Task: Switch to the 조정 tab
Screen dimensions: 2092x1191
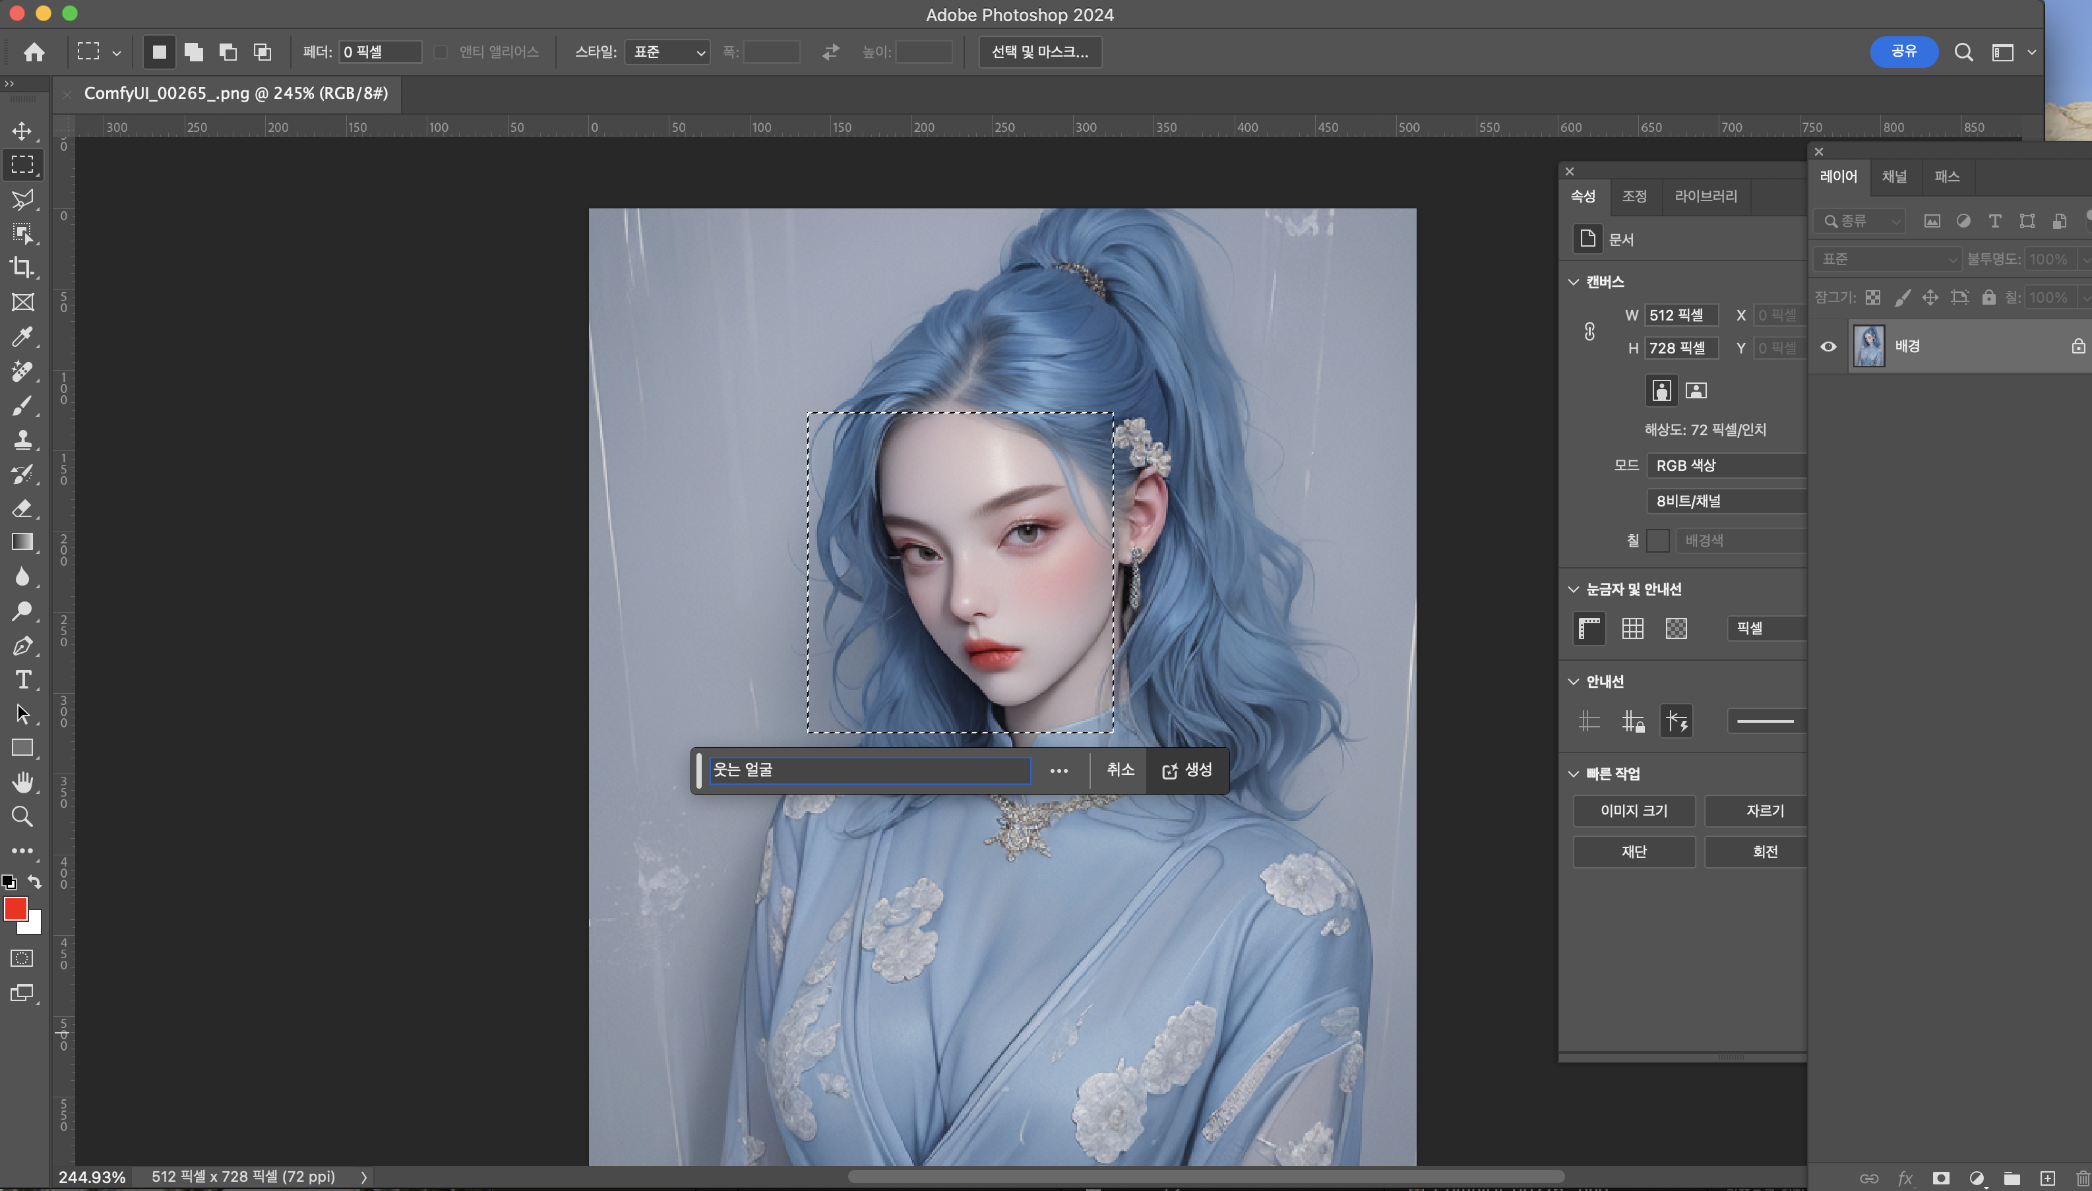Action: (1634, 197)
